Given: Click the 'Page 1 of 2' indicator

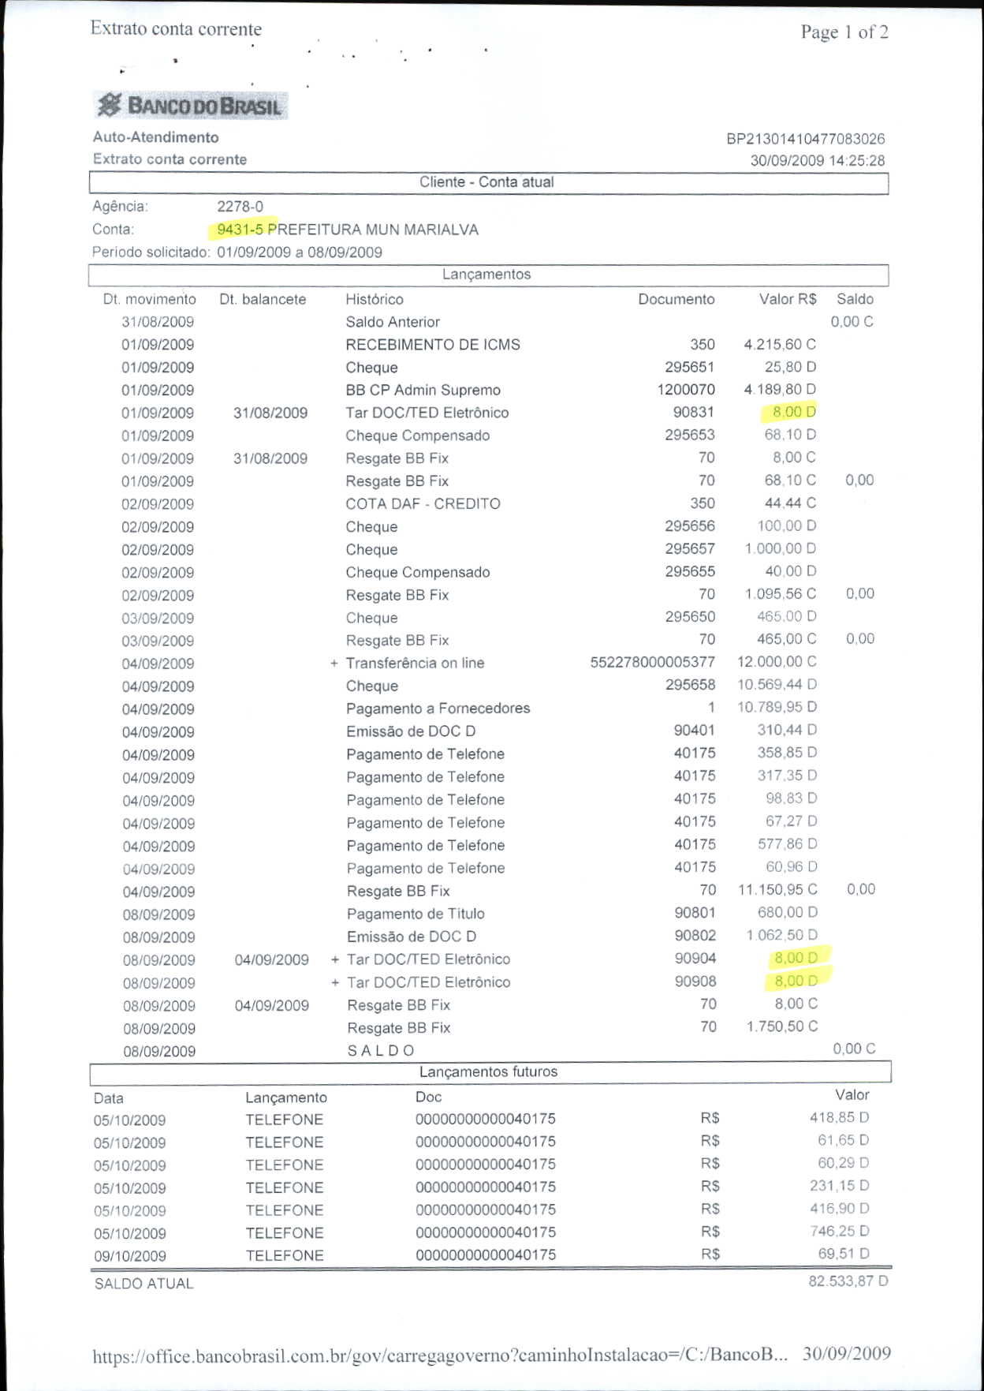Looking at the screenshot, I should point(844,32).
